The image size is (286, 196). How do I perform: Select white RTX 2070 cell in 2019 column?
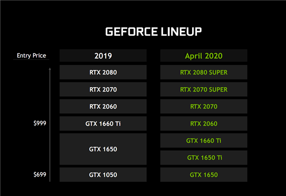pyautogui.click(x=103, y=89)
